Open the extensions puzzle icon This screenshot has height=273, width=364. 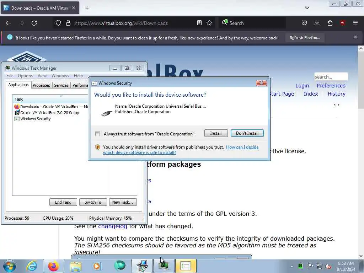(330, 23)
